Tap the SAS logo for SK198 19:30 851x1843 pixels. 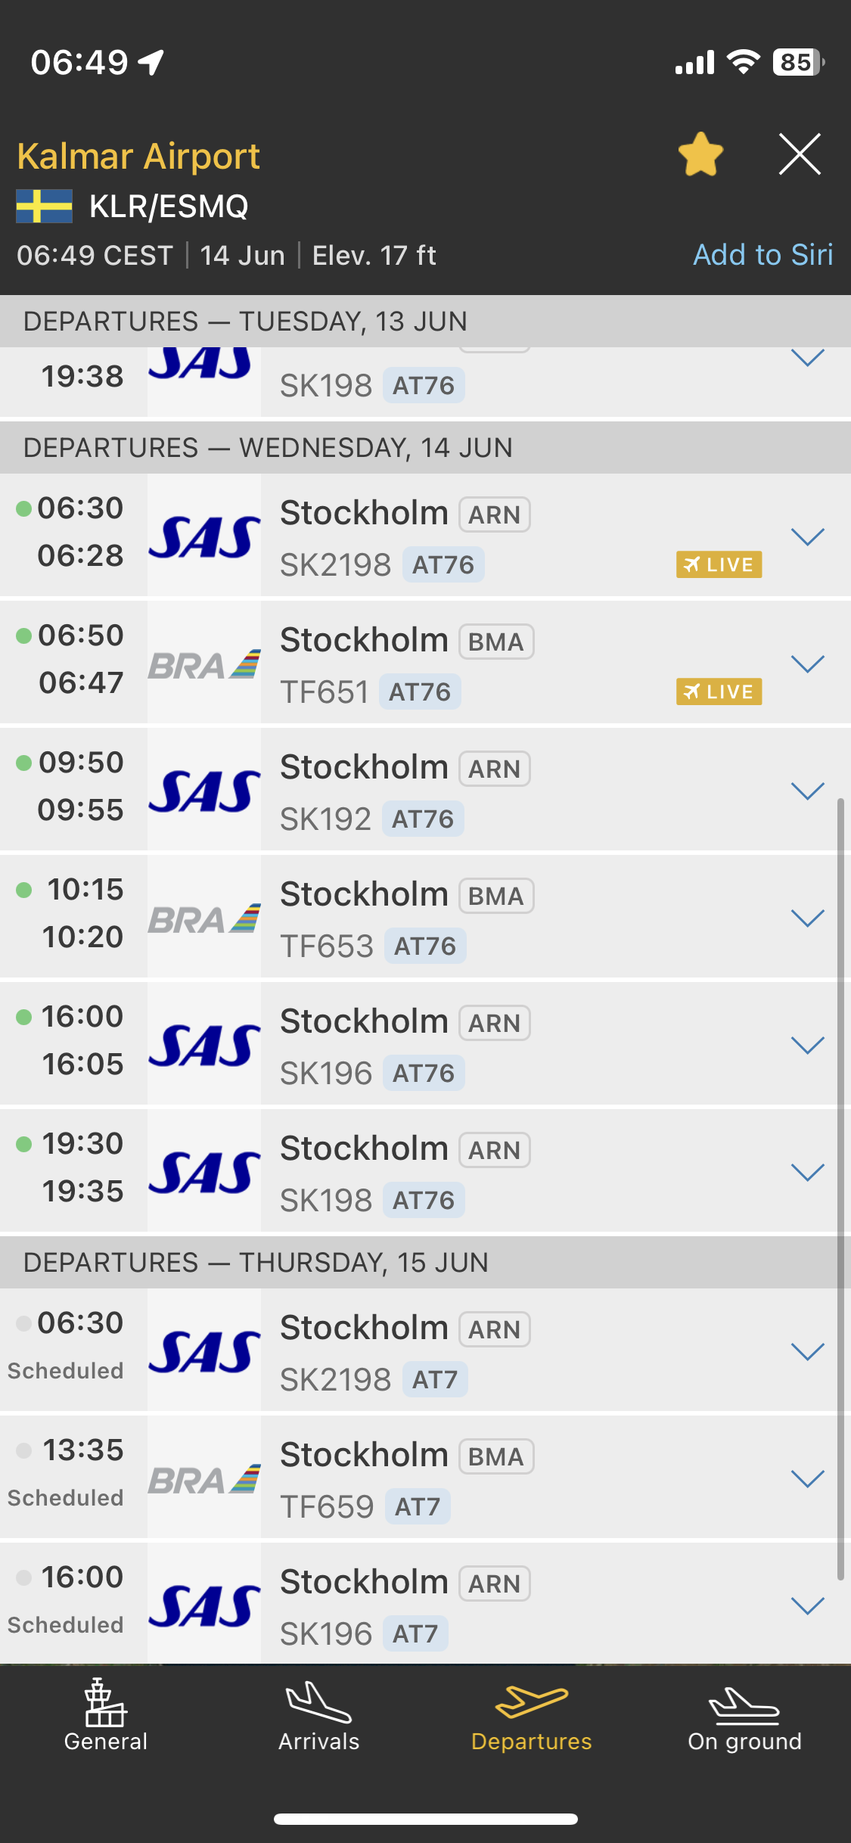click(x=204, y=1173)
